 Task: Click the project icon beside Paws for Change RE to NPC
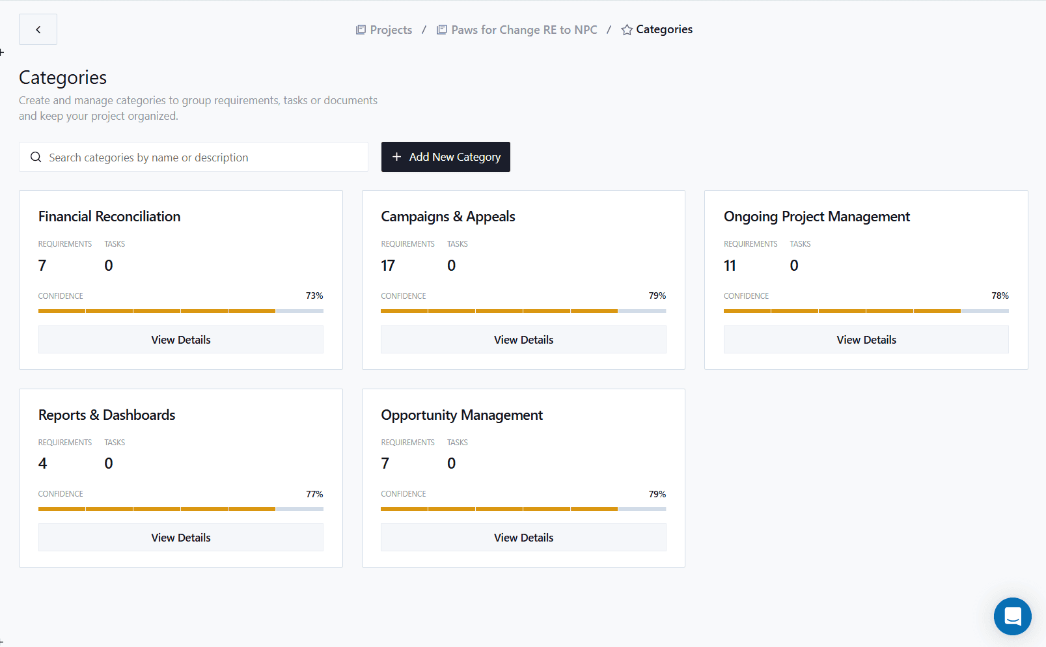[x=442, y=29]
